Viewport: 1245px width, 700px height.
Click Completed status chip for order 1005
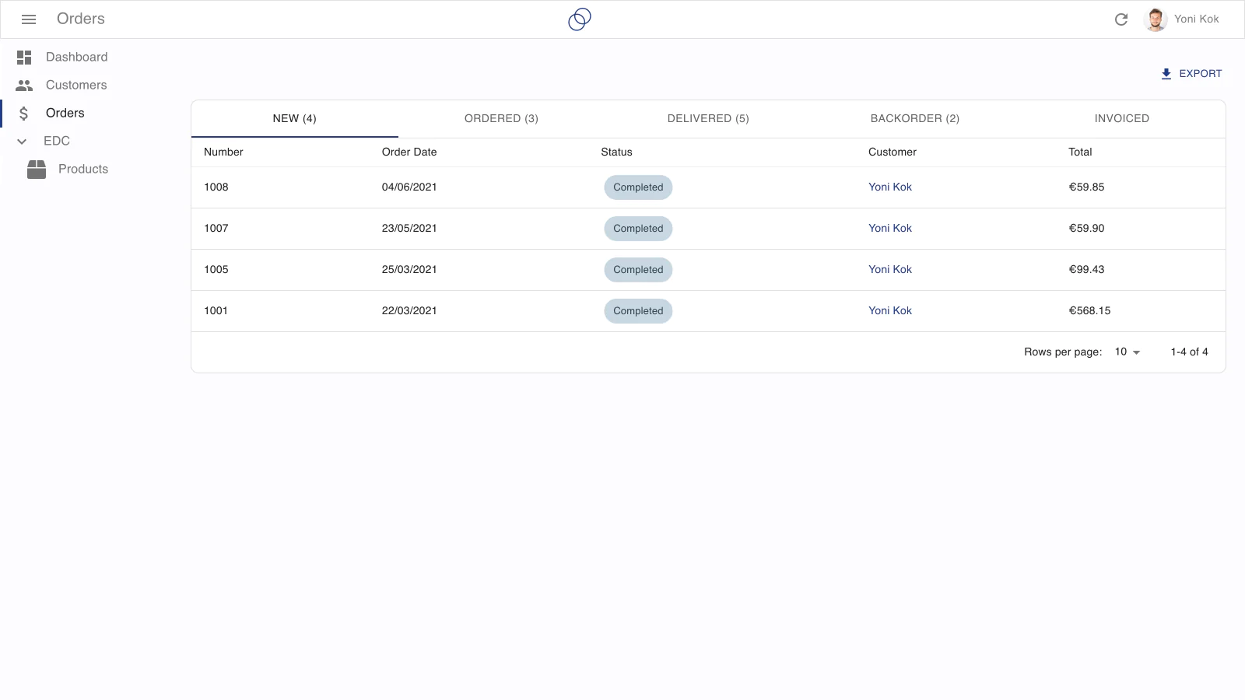pos(638,270)
